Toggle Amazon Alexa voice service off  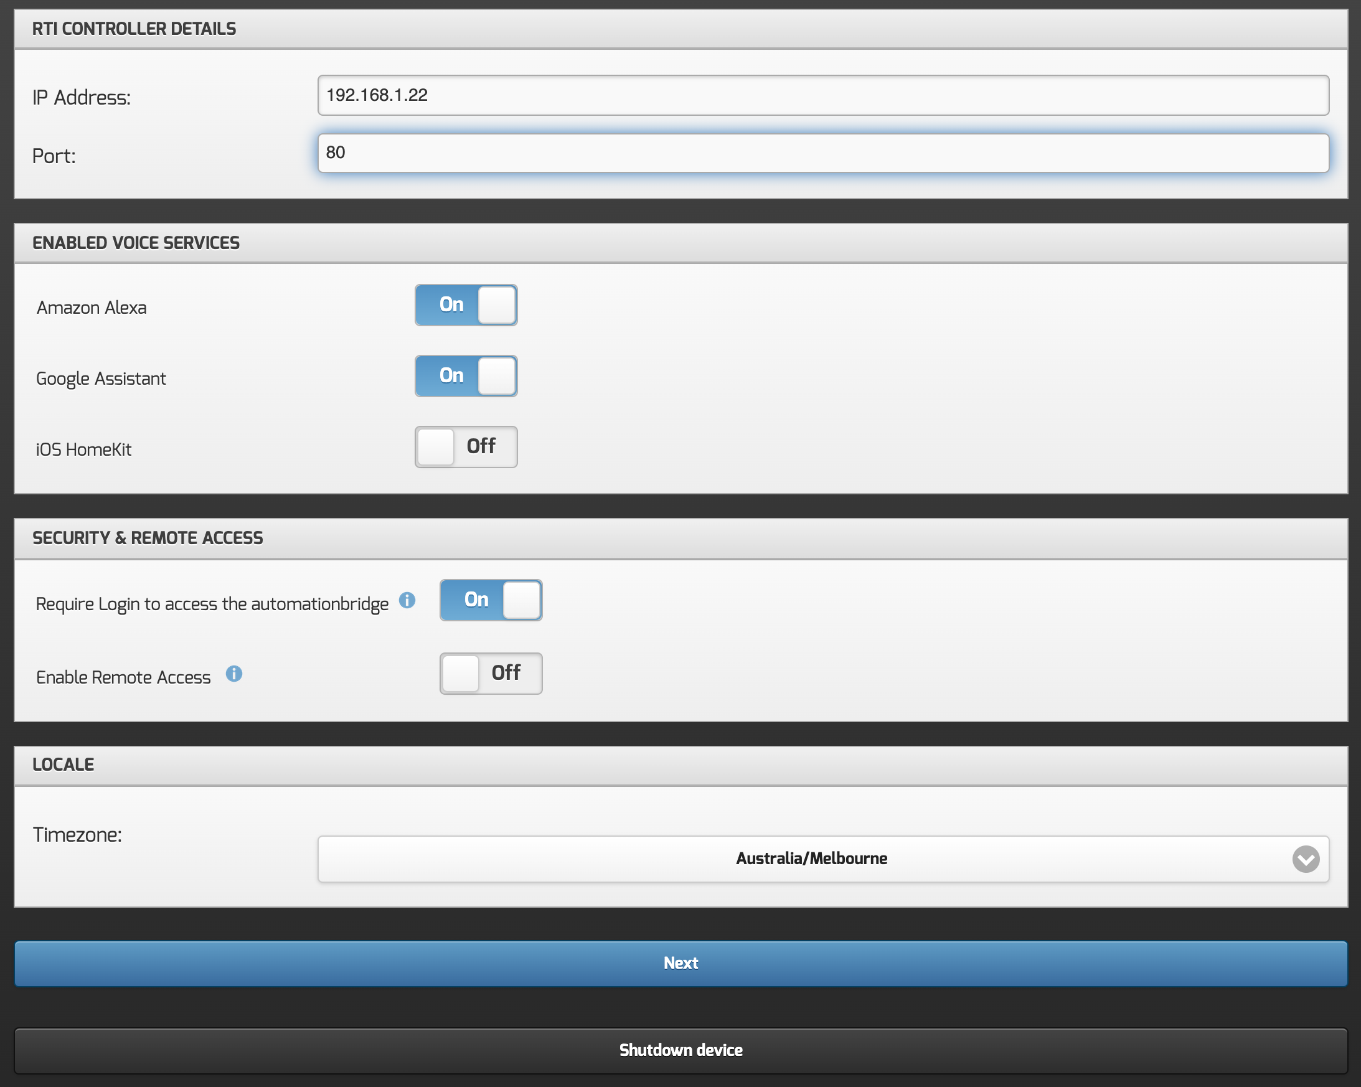[466, 305]
